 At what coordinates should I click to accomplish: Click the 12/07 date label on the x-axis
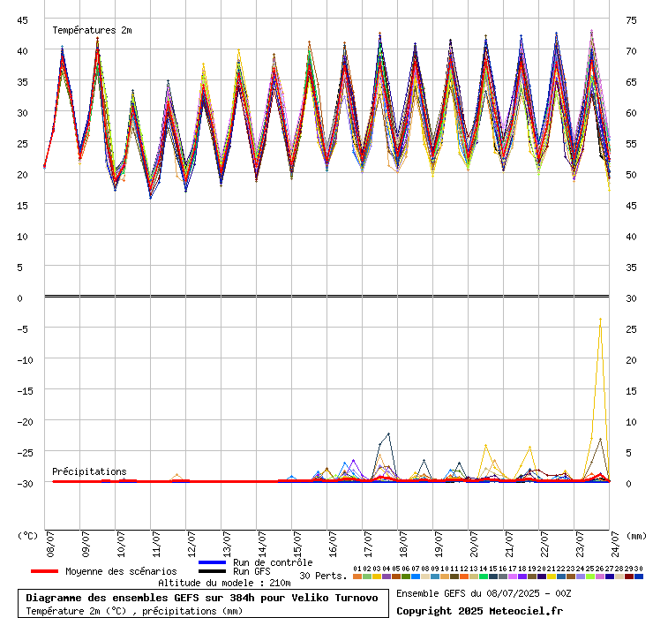(191, 544)
